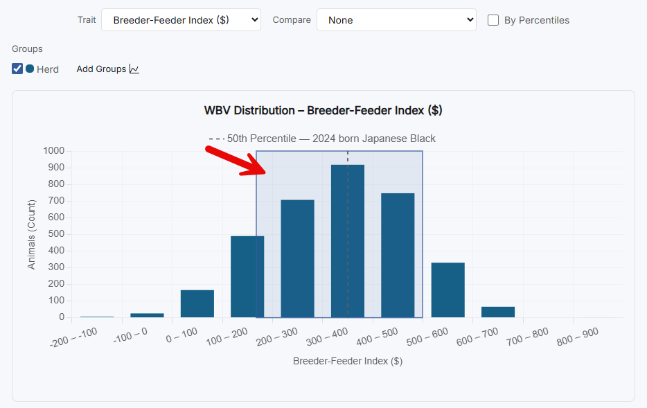647x408 pixels.
Task: Click the y-axis label Animals (Count)
Action: pos(31,235)
